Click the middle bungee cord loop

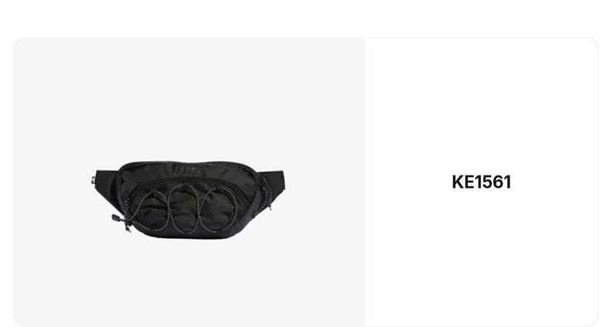point(183,207)
